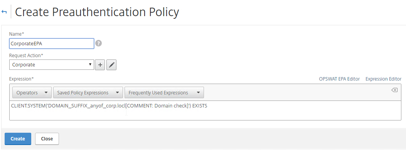This screenshot has height=150, width=406.
Task: Edit the Corporate action with pencil icon
Action: 111,65
